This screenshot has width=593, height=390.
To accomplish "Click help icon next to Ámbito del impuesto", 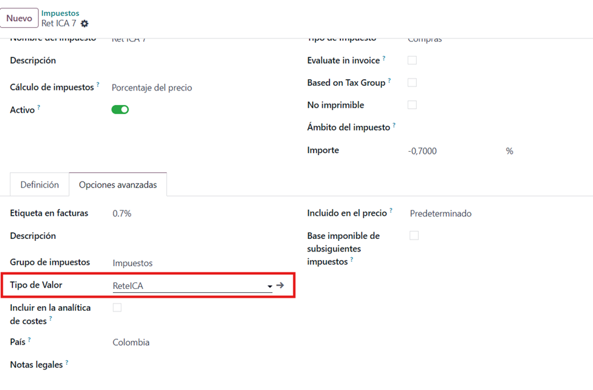I will [x=394, y=125].
